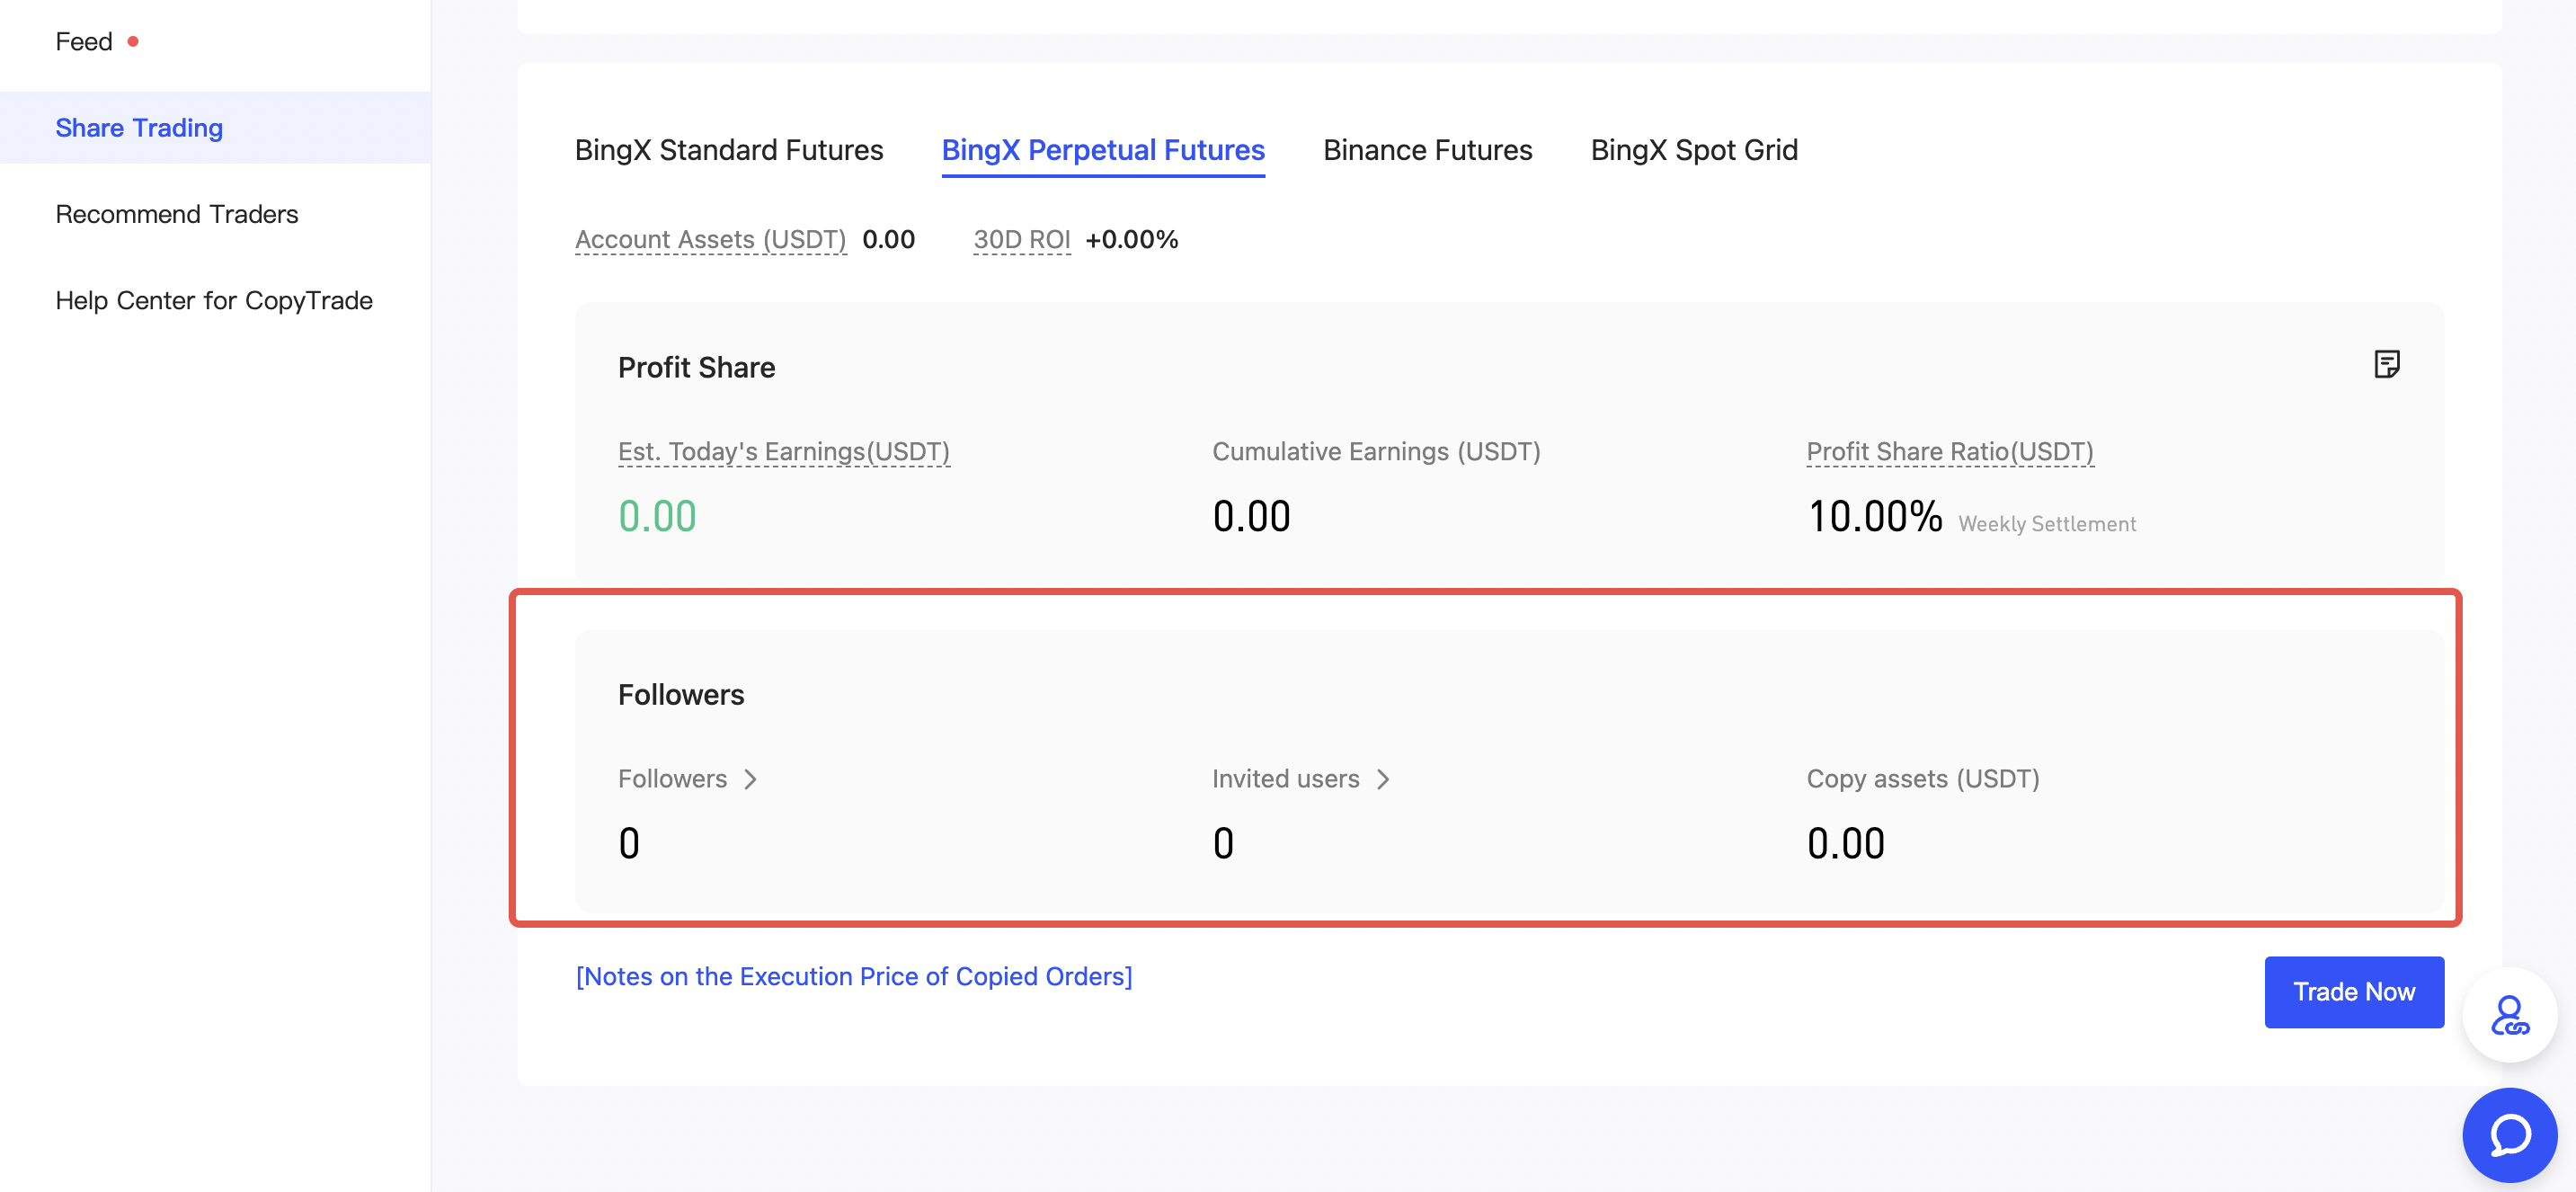Expand Invited users via chevron arrow
Screen dimensions: 2576x1192
click(1383, 779)
